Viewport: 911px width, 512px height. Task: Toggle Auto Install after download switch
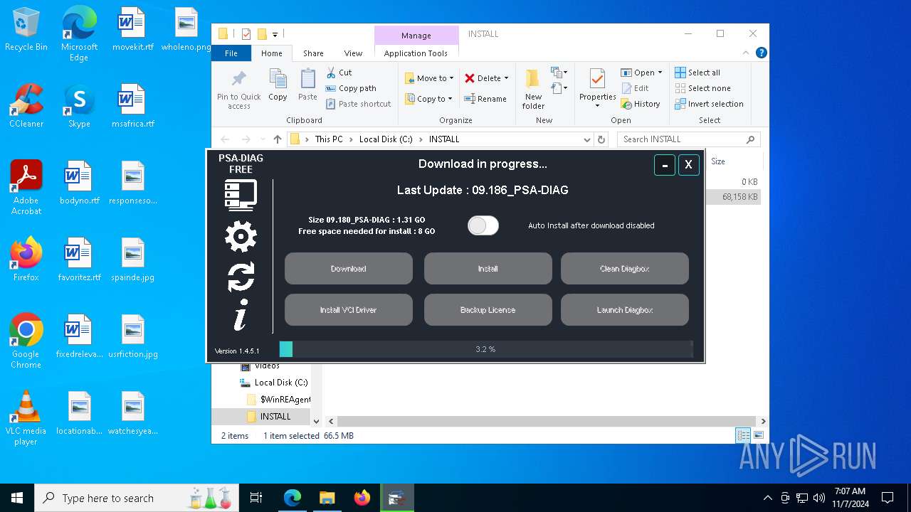pos(483,225)
